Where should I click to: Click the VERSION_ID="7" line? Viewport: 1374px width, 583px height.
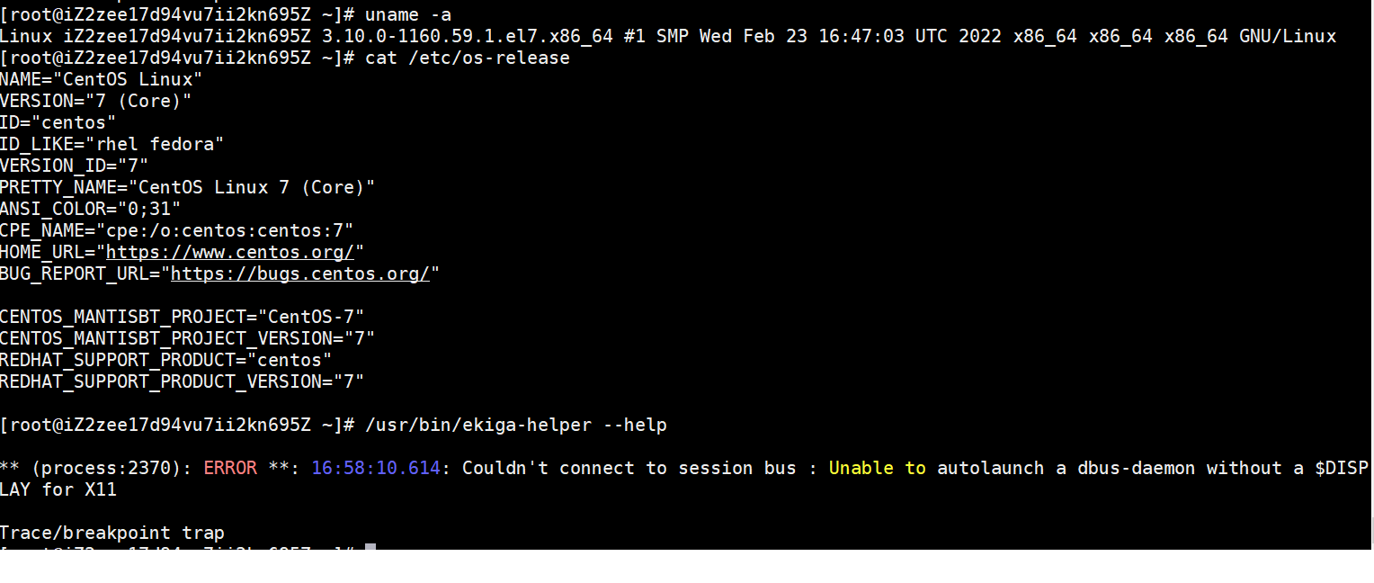(x=74, y=166)
